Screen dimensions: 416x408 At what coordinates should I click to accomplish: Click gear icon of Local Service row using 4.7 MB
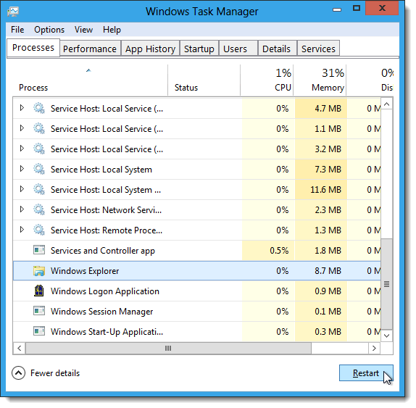click(x=39, y=108)
